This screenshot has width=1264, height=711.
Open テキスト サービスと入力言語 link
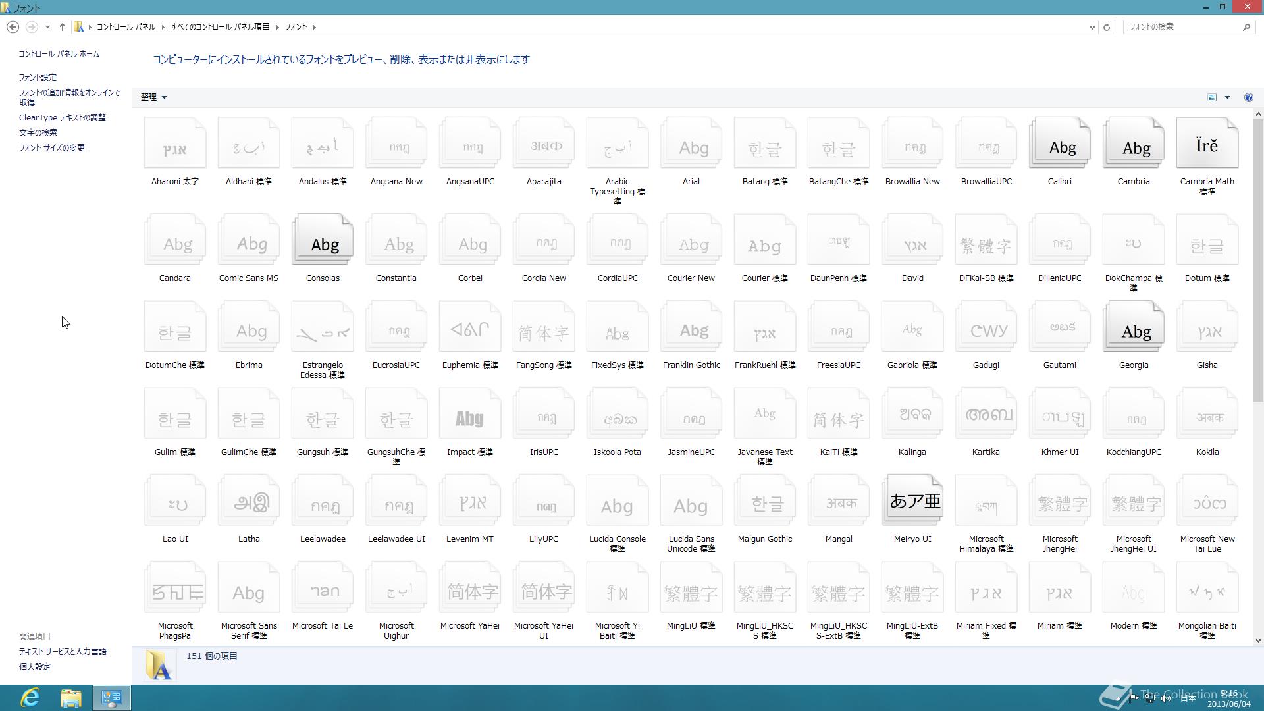[63, 652]
